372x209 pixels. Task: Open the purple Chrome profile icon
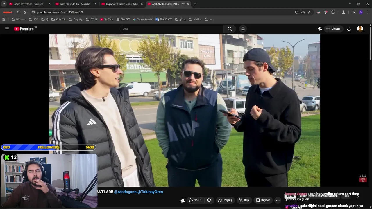coord(361,12)
